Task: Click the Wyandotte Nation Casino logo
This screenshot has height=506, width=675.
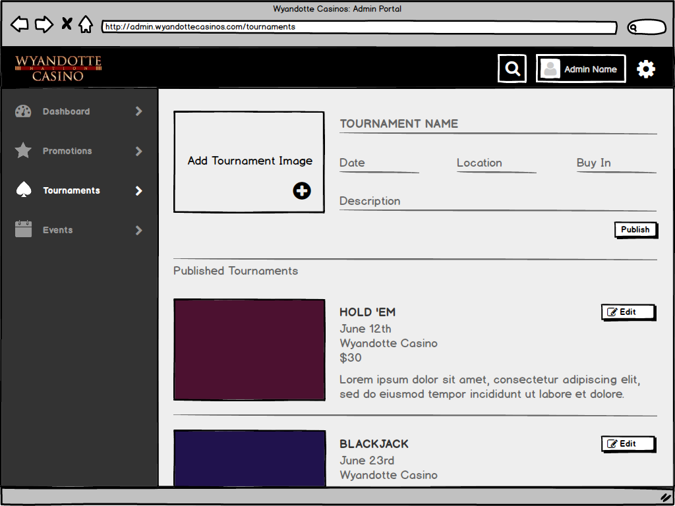Action: pos(58,69)
